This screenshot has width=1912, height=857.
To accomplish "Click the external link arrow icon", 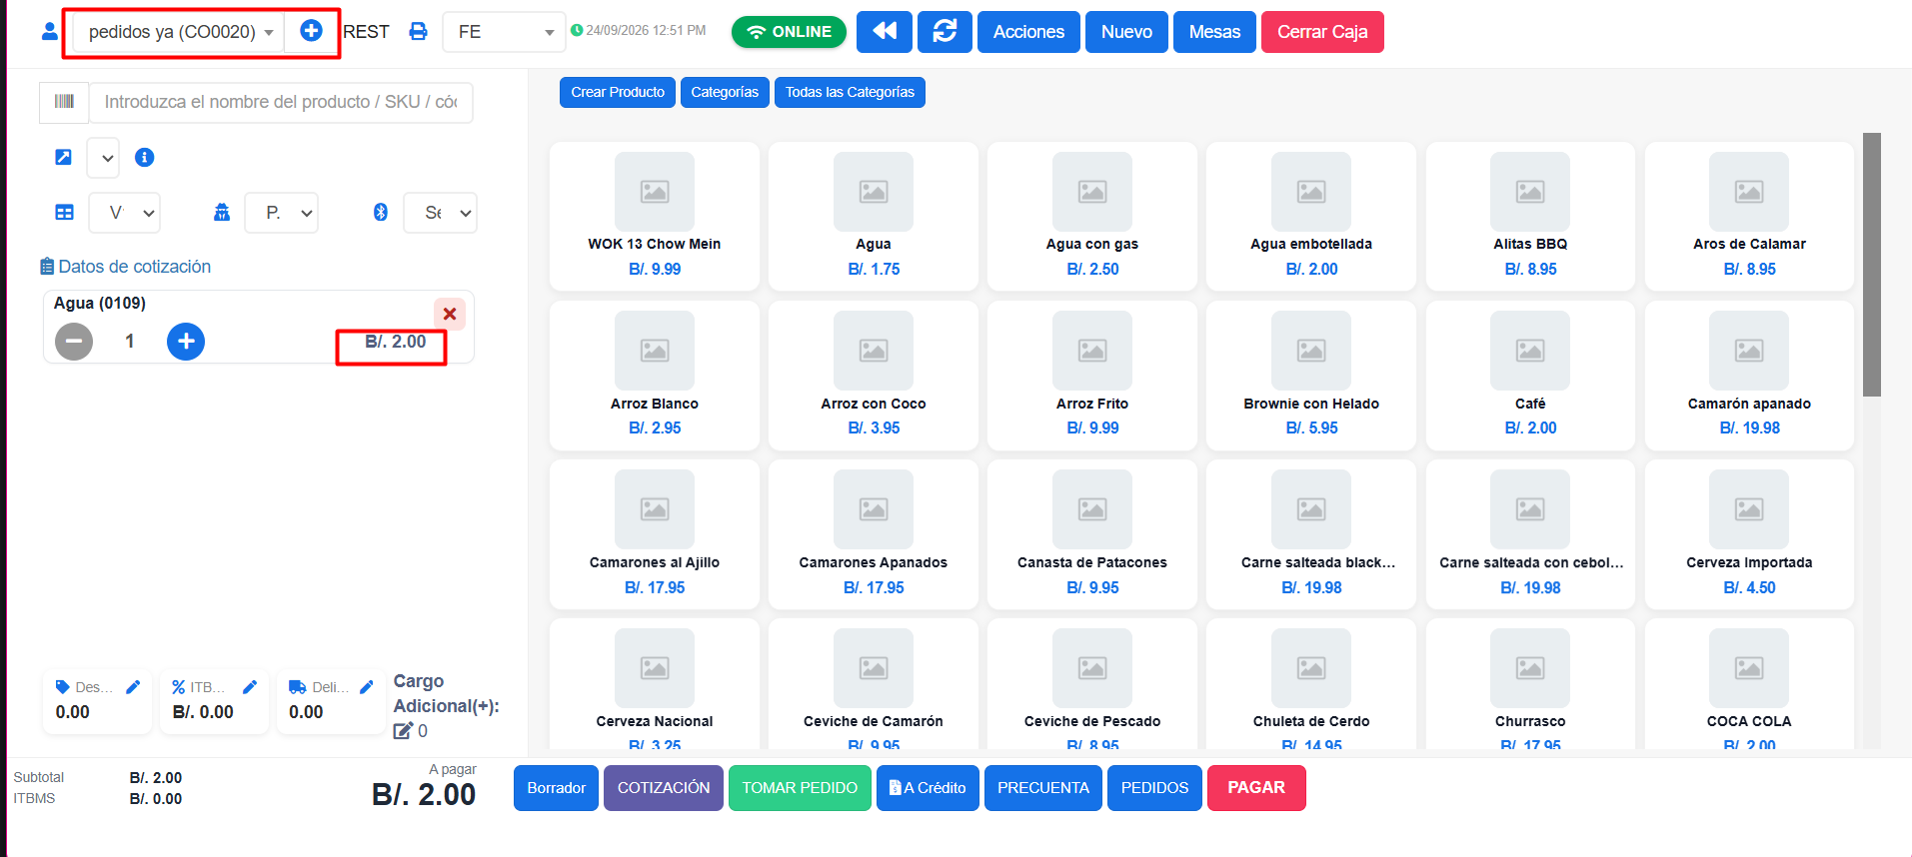I will tap(63, 157).
